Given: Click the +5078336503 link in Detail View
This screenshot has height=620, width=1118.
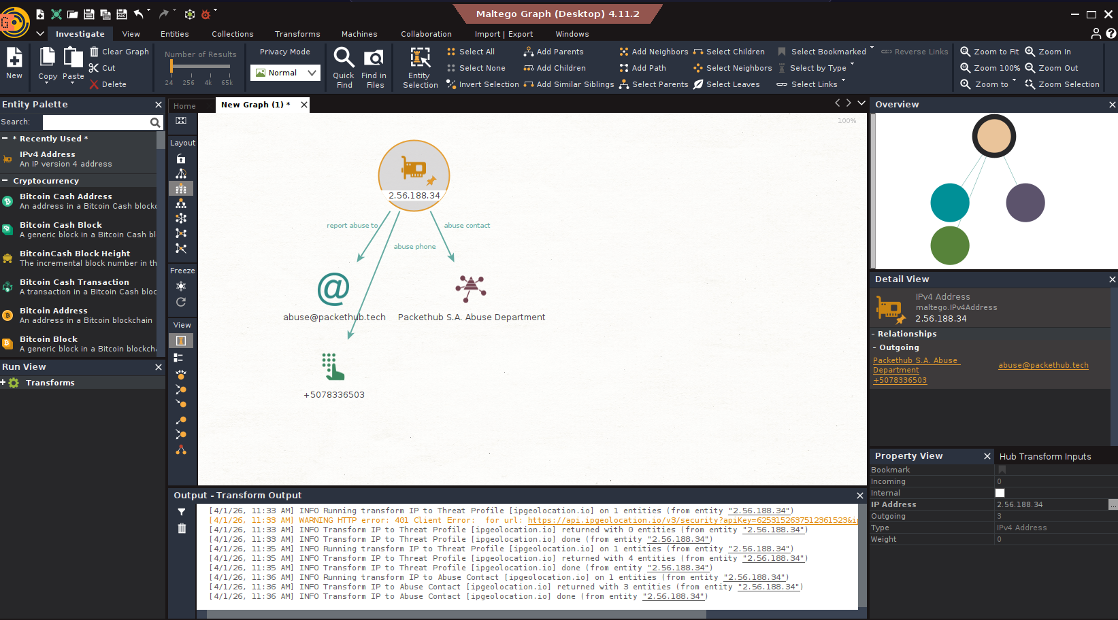Looking at the screenshot, I should 900,380.
